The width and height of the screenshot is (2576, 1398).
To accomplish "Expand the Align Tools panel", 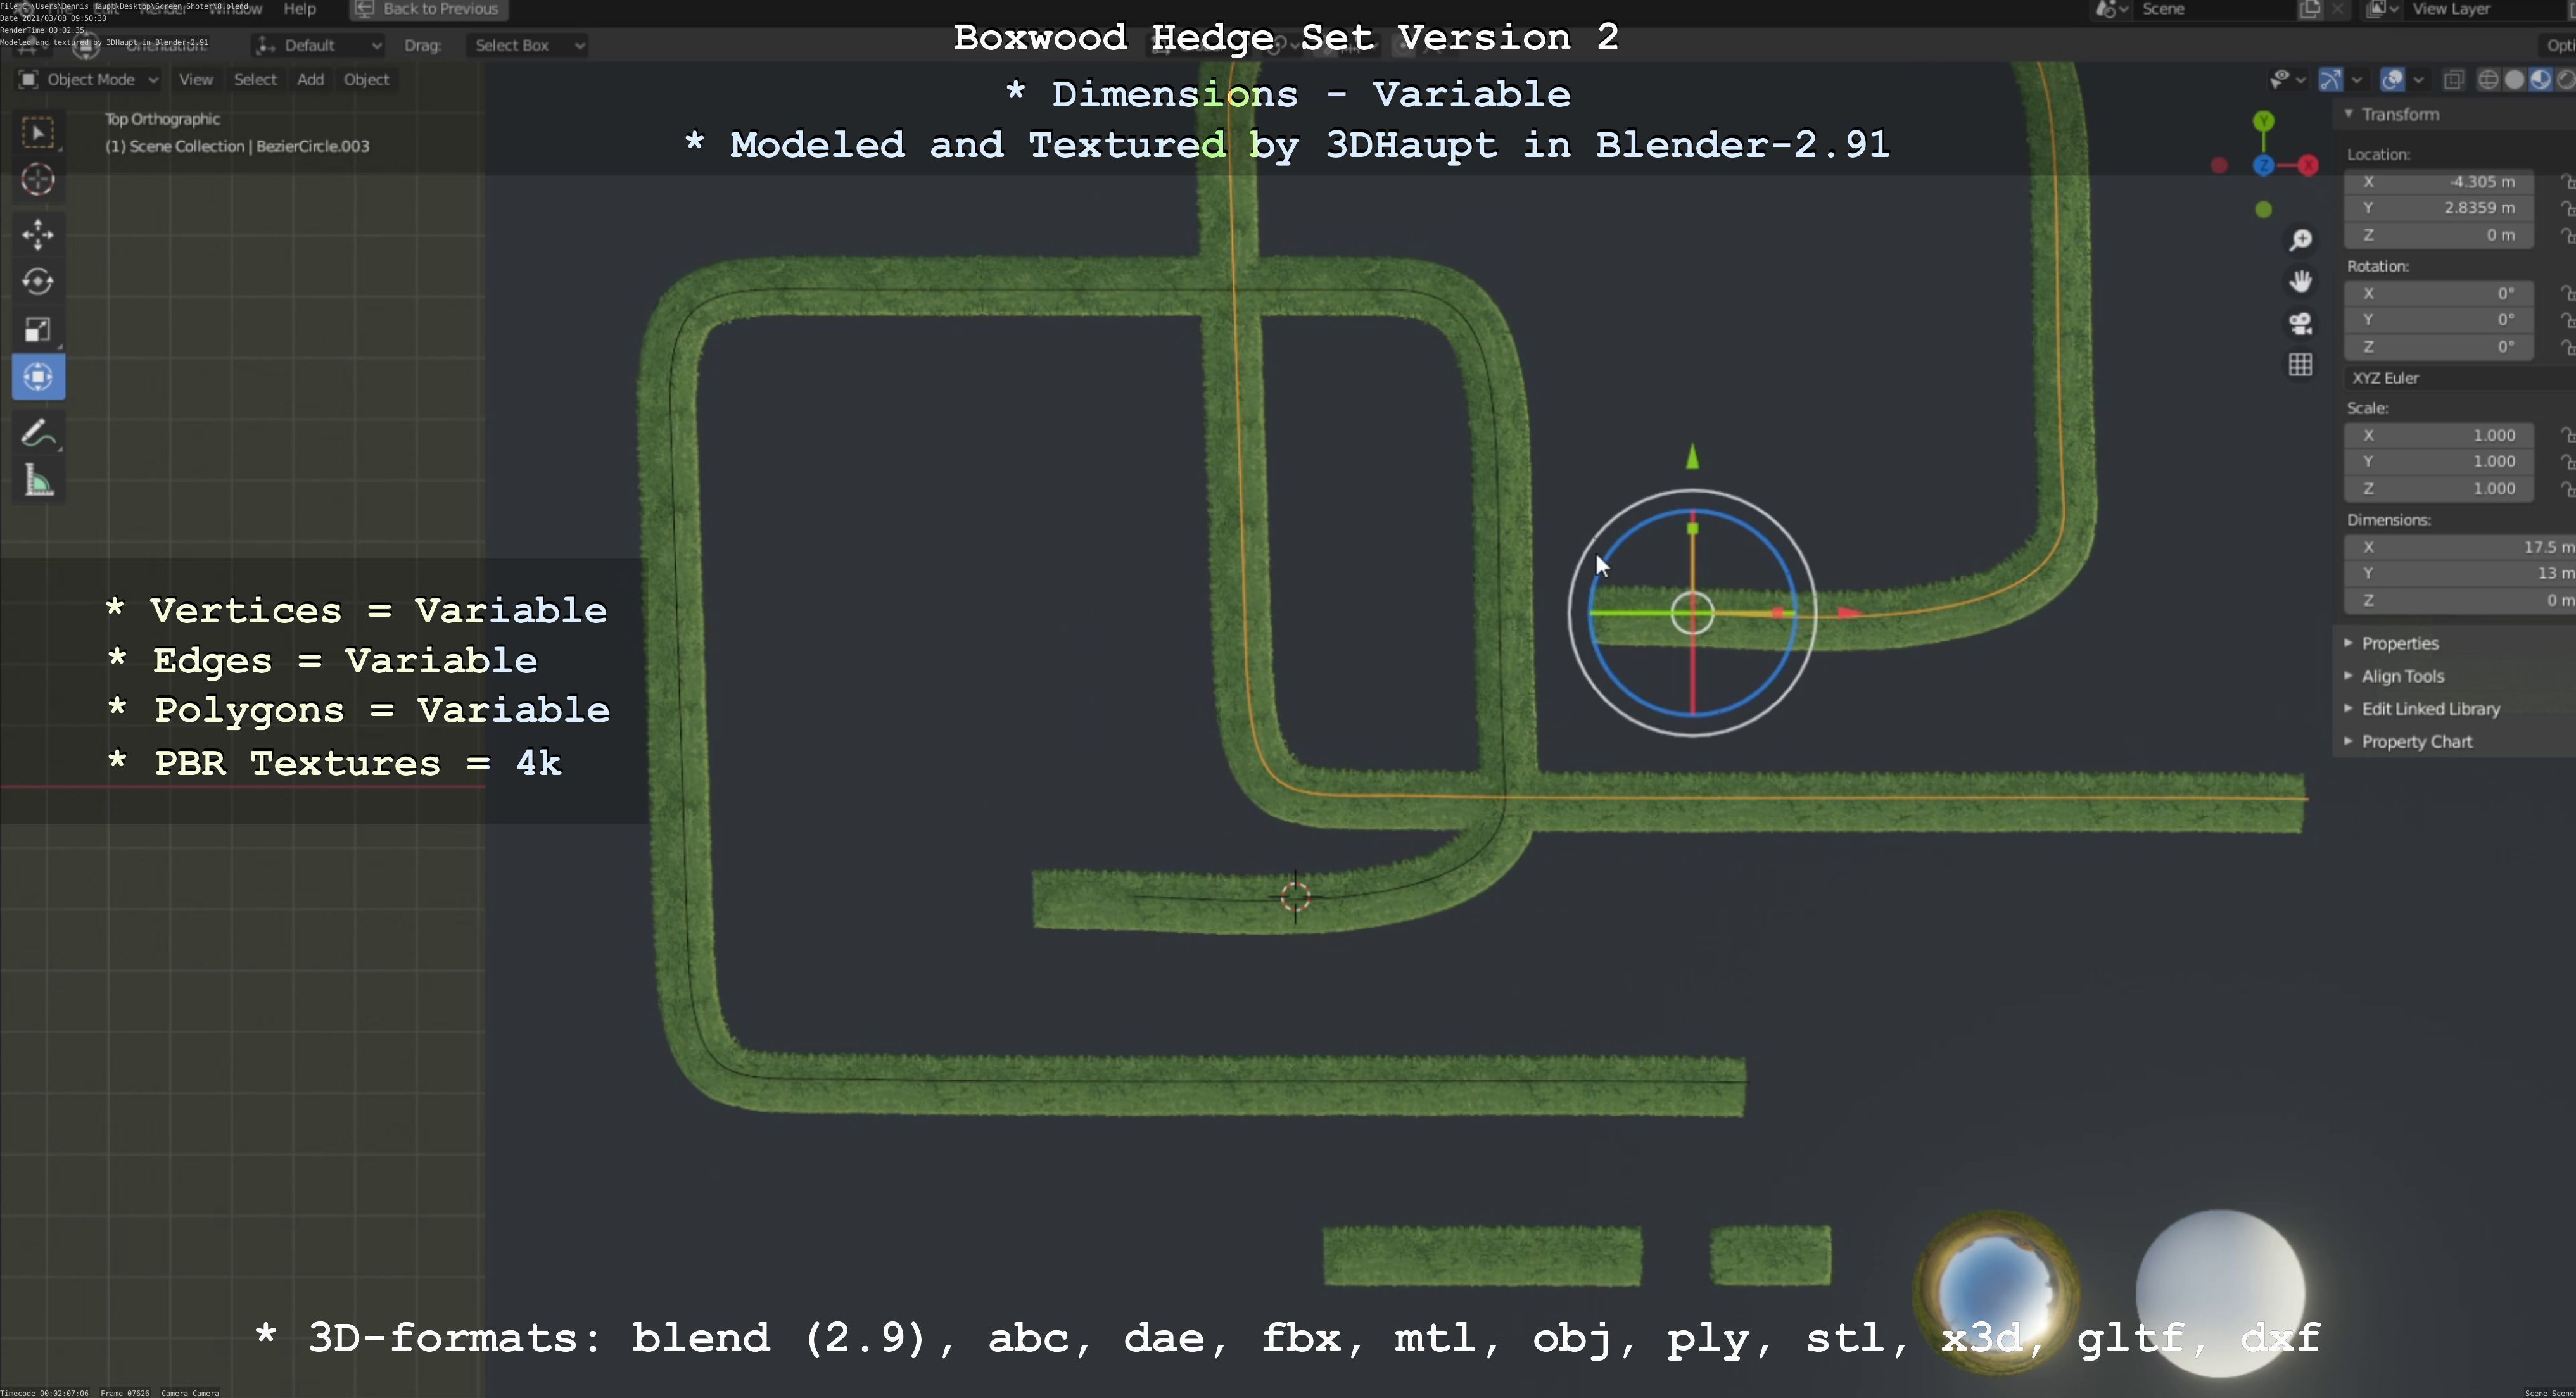I will [x=2402, y=676].
